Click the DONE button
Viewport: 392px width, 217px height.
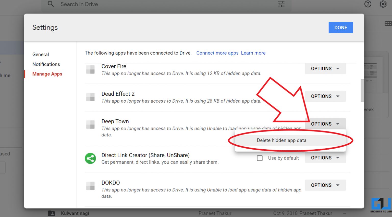pos(341,28)
